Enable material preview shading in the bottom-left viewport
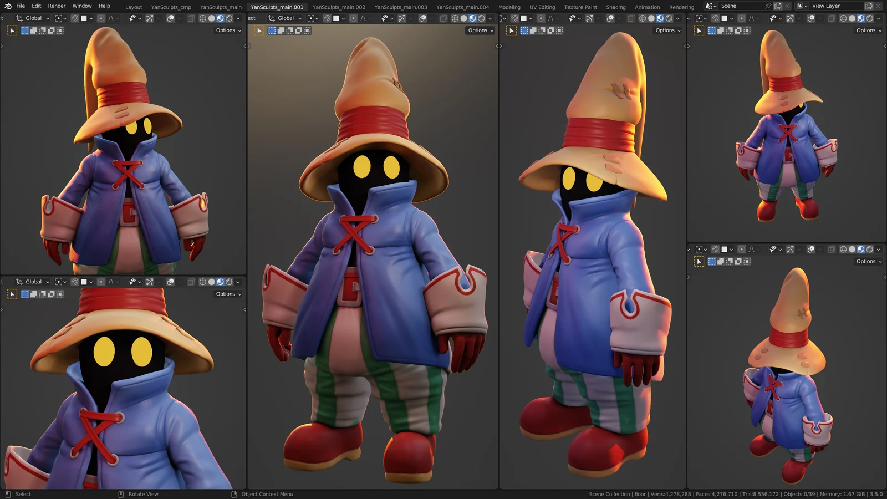The width and height of the screenshot is (887, 499). [219, 282]
